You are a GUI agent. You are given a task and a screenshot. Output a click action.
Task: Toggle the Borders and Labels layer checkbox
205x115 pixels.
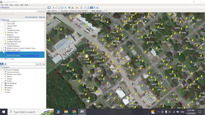[4, 74]
